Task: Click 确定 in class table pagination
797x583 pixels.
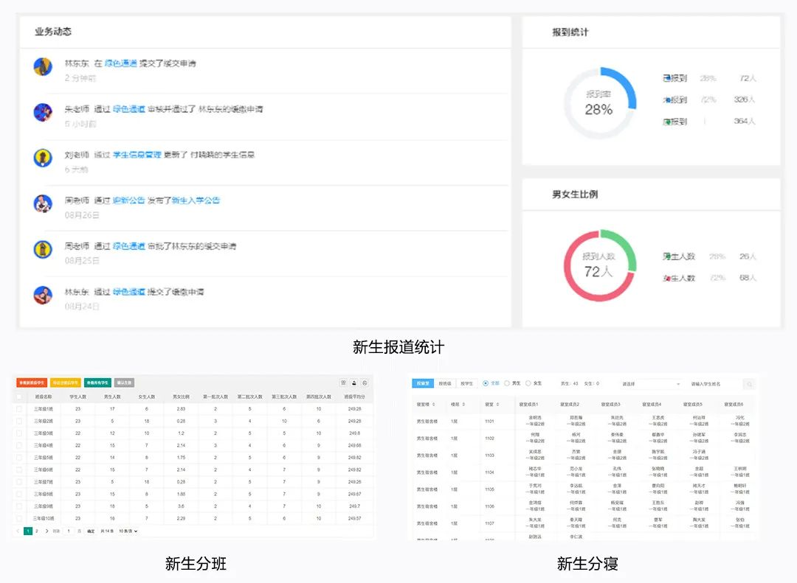Action: [91, 531]
